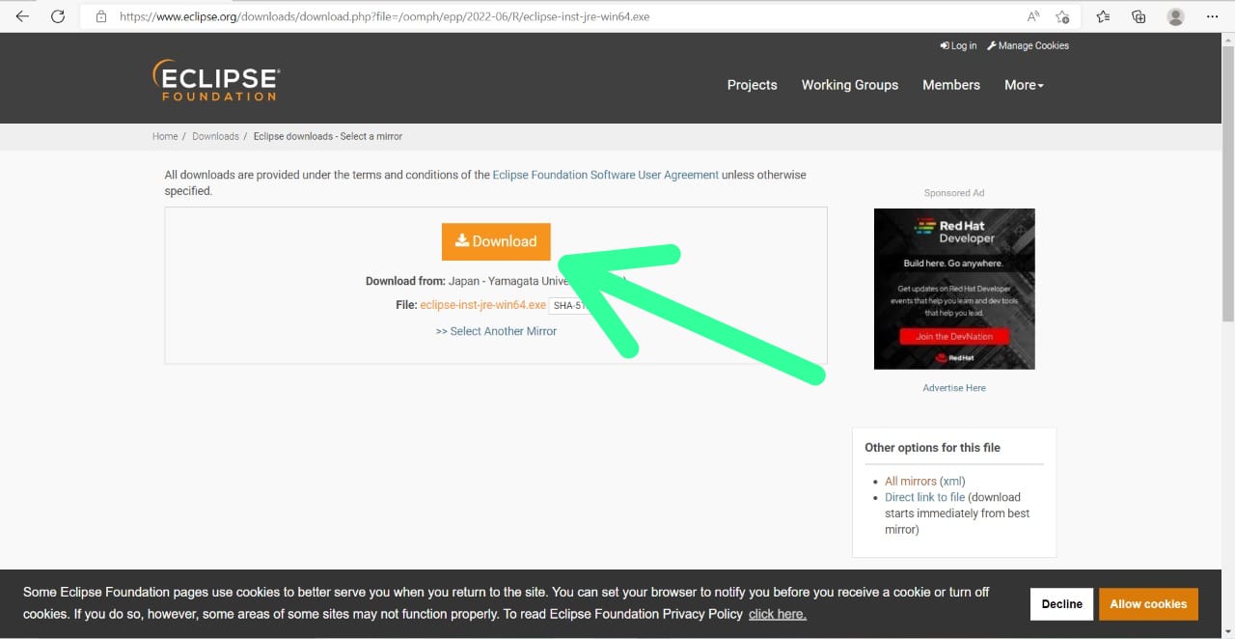Open the browser profile avatar
Image resolution: width=1235 pixels, height=639 pixels.
tap(1175, 16)
